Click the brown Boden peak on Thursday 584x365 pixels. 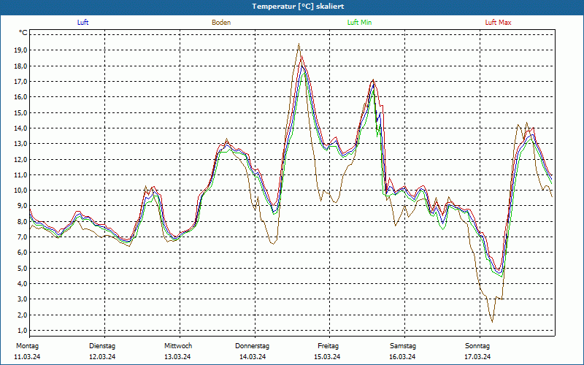tap(299, 44)
